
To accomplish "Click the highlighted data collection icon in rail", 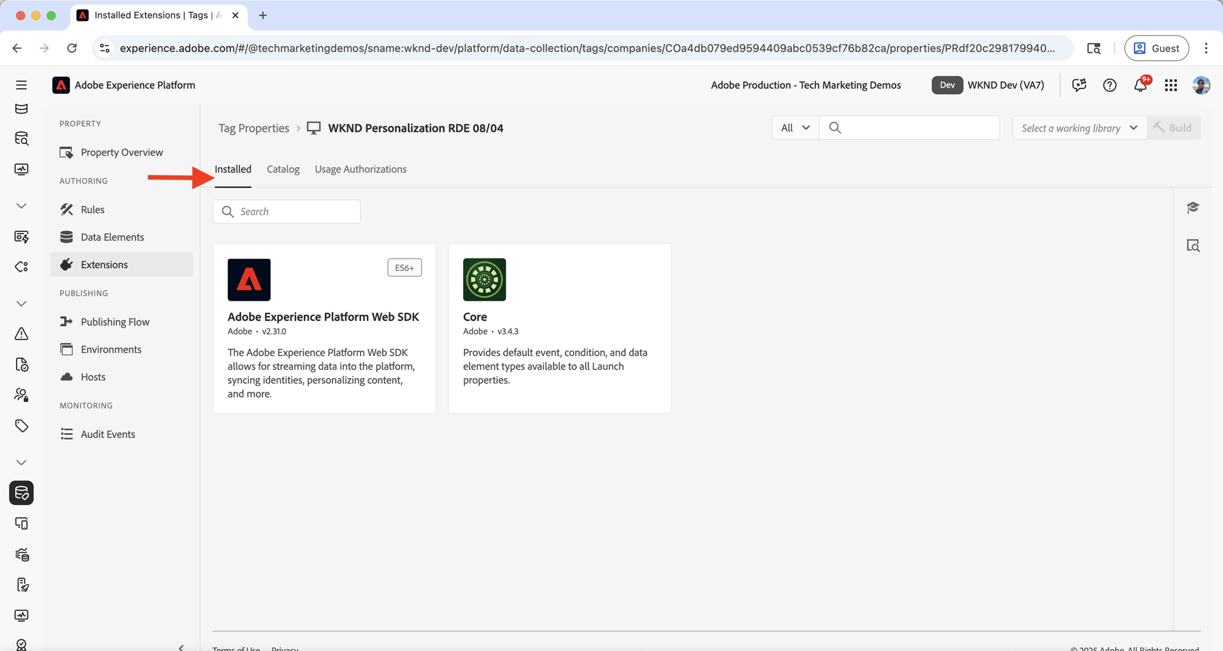I will coord(21,493).
